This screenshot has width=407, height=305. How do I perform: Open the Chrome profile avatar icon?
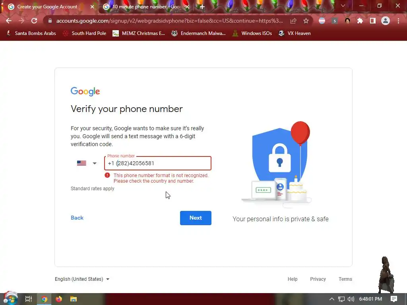click(386, 21)
